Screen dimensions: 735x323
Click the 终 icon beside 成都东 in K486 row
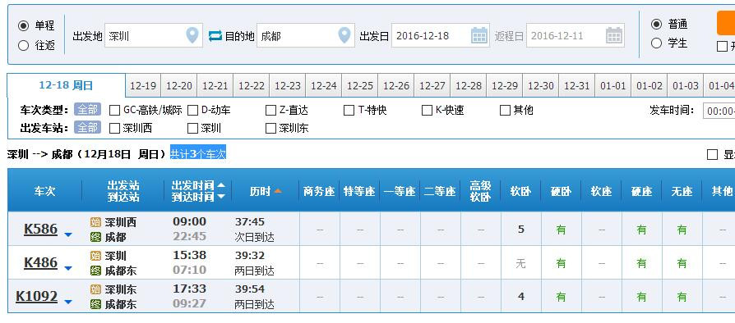tap(95, 271)
